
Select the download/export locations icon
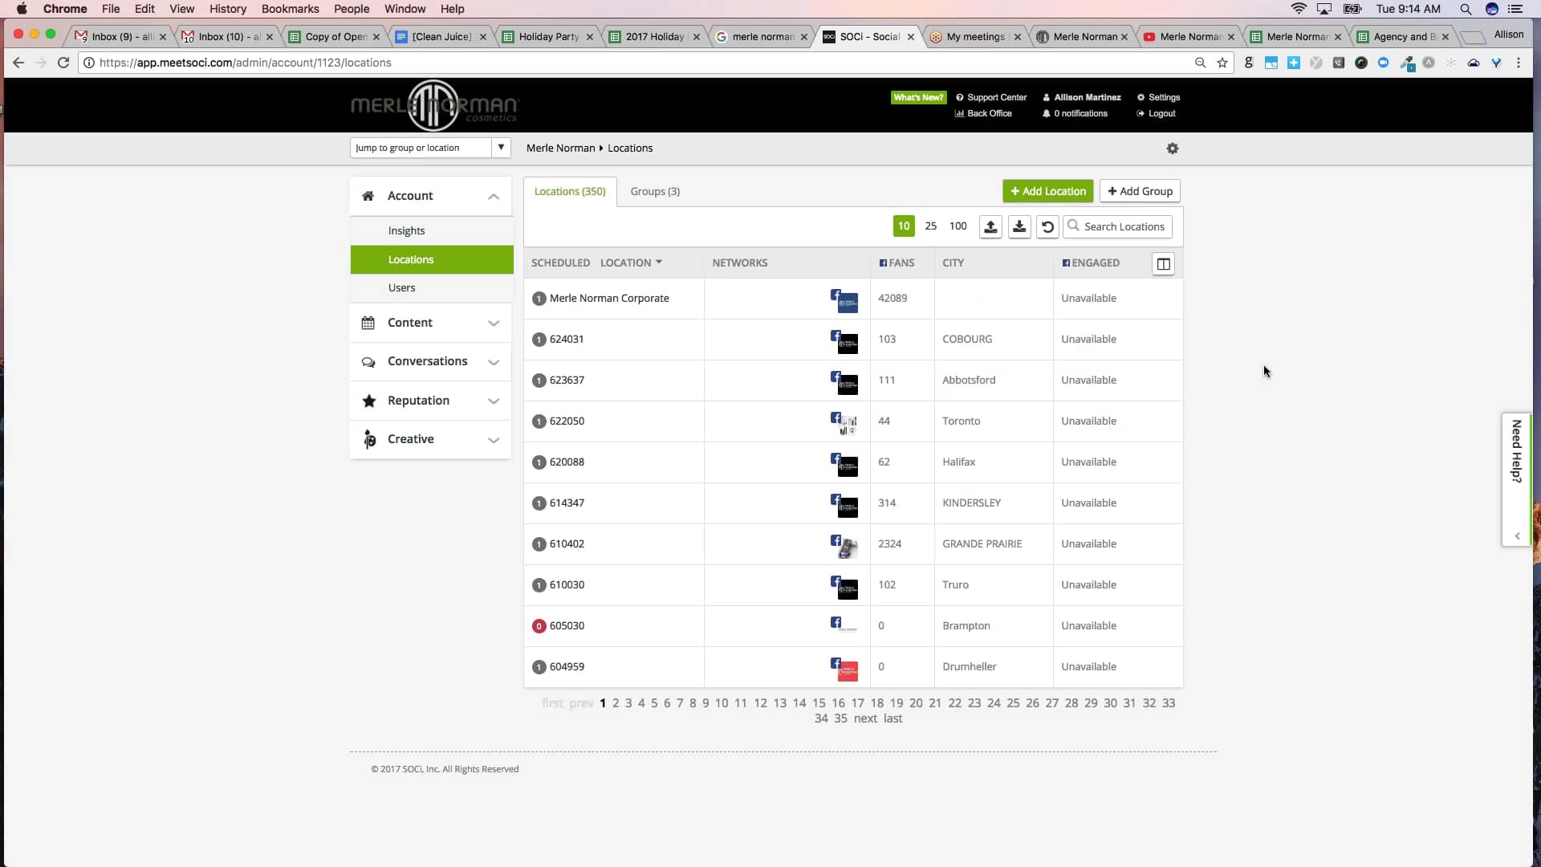[x=1019, y=226]
